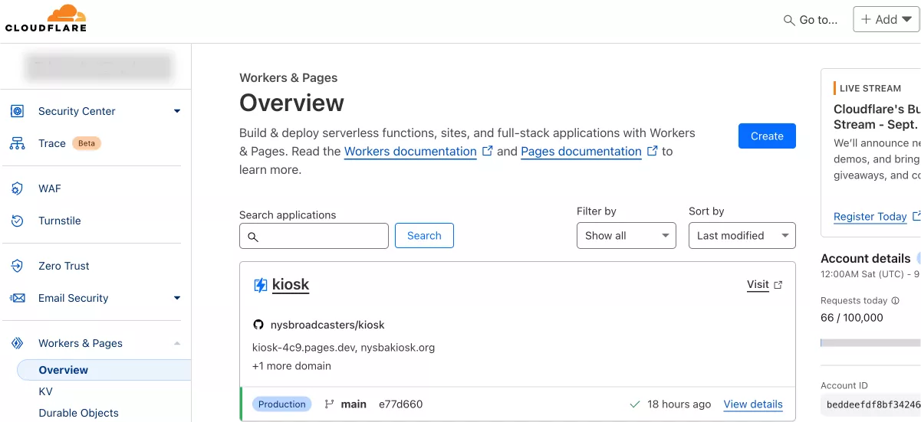Open the Filter by Show all dropdown
921x422 pixels.
coord(626,236)
